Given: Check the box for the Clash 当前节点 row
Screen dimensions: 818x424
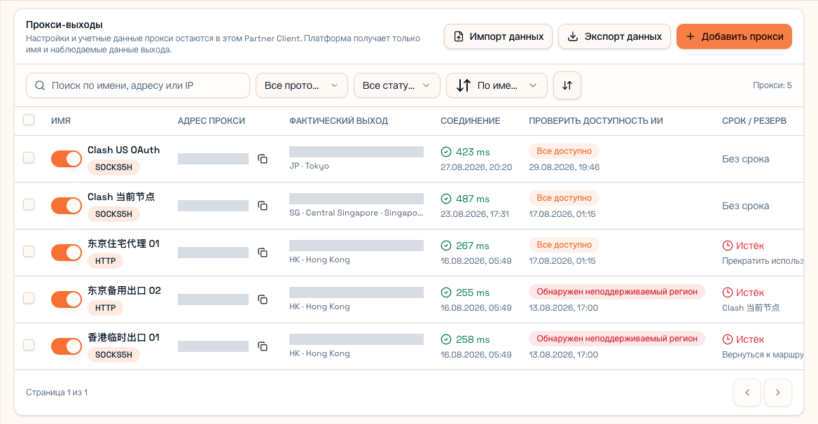Looking at the screenshot, I should (29, 204).
